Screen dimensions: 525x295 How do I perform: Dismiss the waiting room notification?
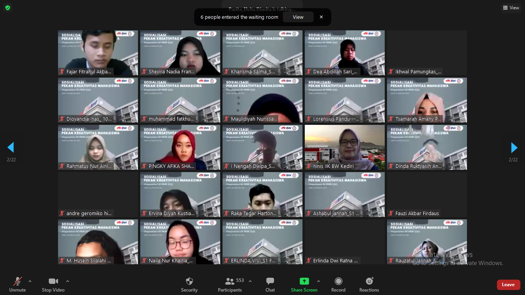point(321,17)
